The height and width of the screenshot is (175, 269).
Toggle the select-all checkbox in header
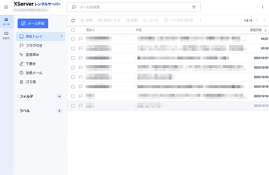pyautogui.click(x=73, y=30)
